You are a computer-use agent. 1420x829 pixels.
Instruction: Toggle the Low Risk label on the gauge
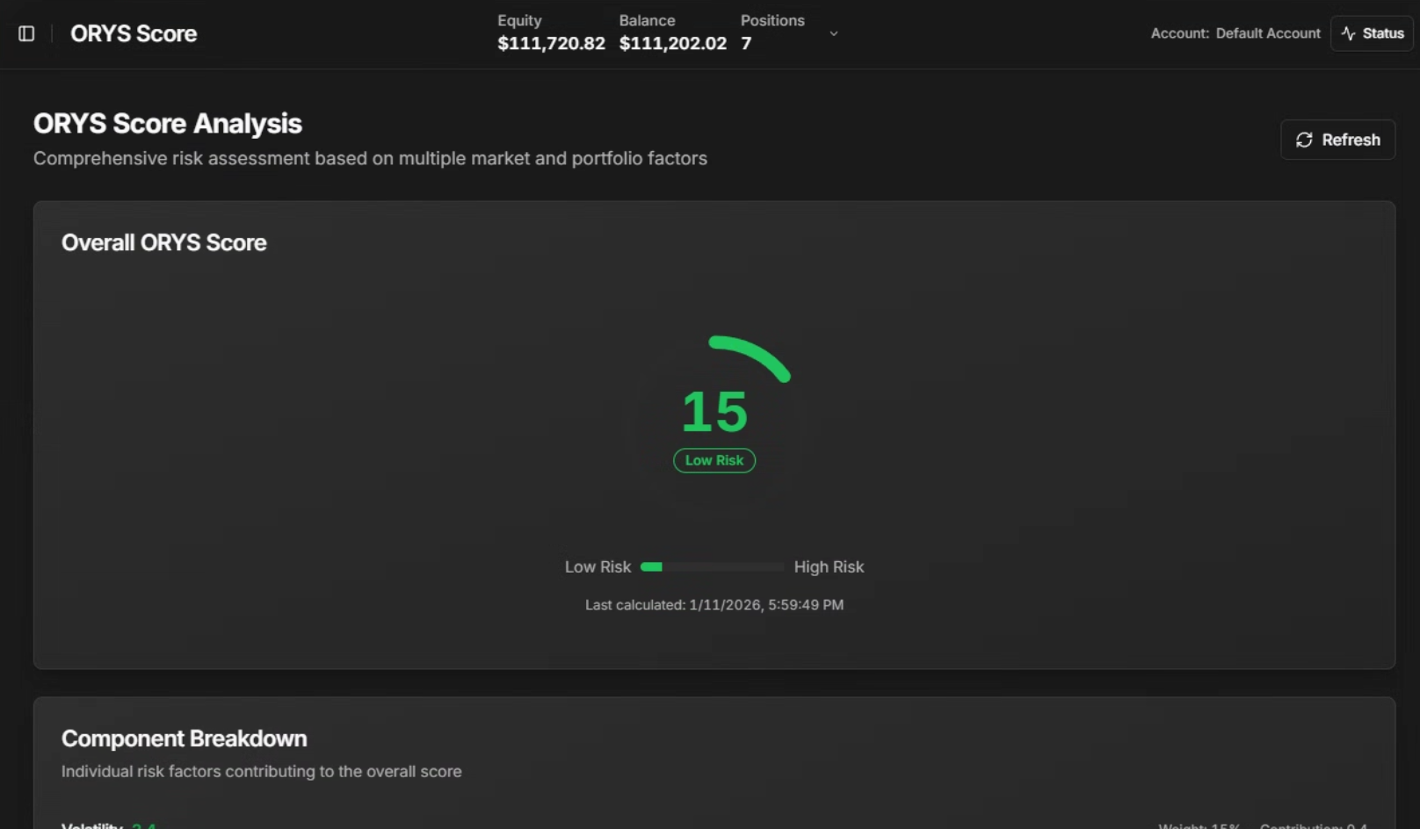[x=598, y=566]
